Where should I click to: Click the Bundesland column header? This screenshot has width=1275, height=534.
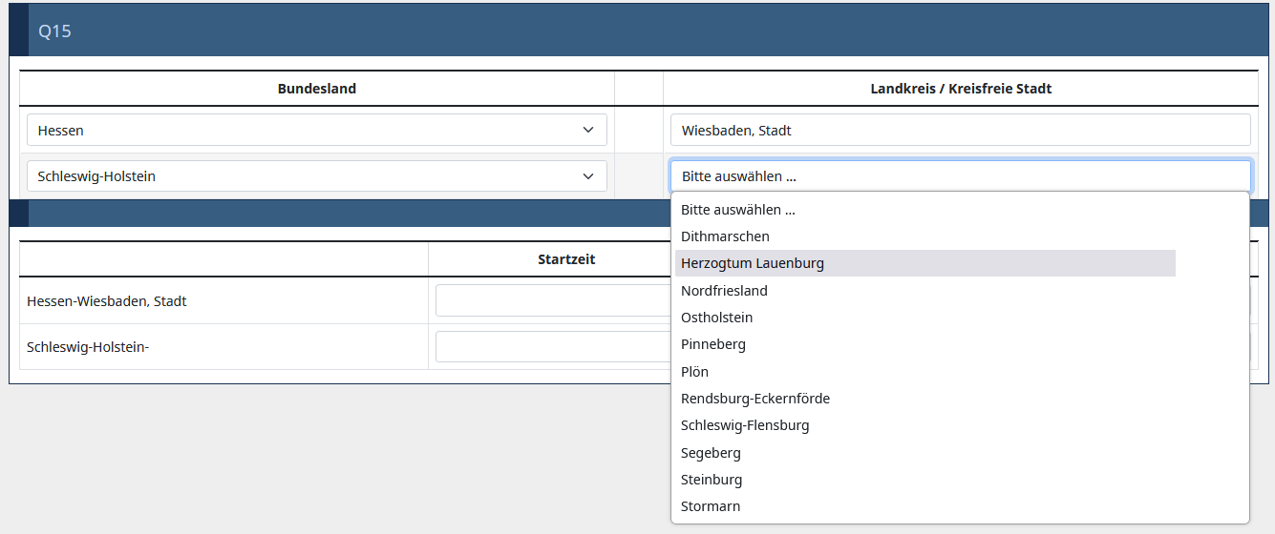317,89
